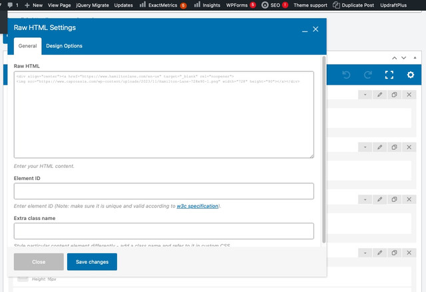Viewport: 426px width, 292px height.
Task: Click the SEO red alert badge
Action: 285,5
